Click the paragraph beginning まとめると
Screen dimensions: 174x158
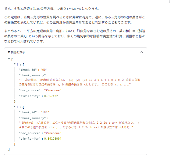(x=75, y=36)
